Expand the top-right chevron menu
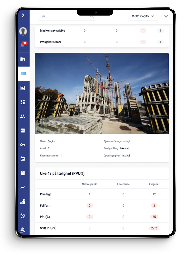This screenshot has height=255, width=194. (166, 16)
